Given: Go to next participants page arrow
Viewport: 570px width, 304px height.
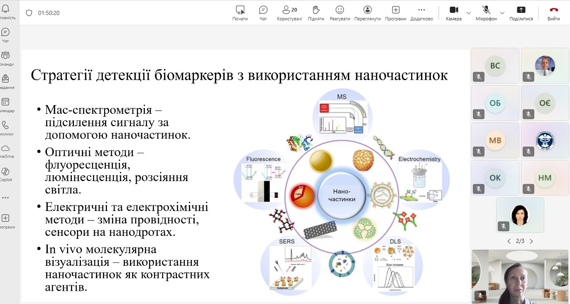Looking at the screenshot, I should pos(531,241).
